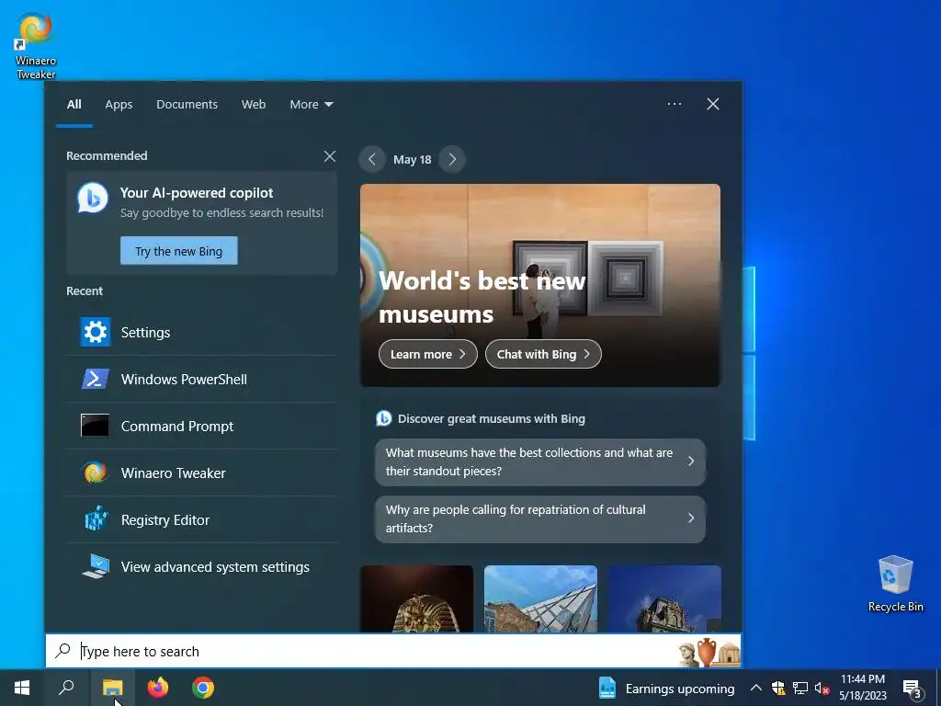941x706 pixels.
Task: Dismiss the Recommended section
Action: [330, 156]
